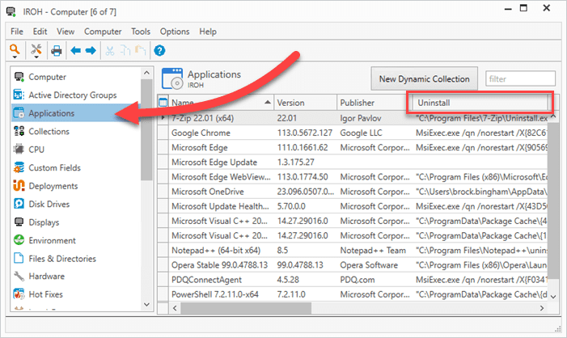The height and width of the screenshot is (338, 567).
Task: Click version cell 111.0.1661.62
Action: 305,147
